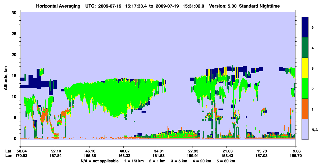Screen dimensions: 328x168
Task: Click the 'Altitude, km' axis label
Action: click(x=5, y=79)
